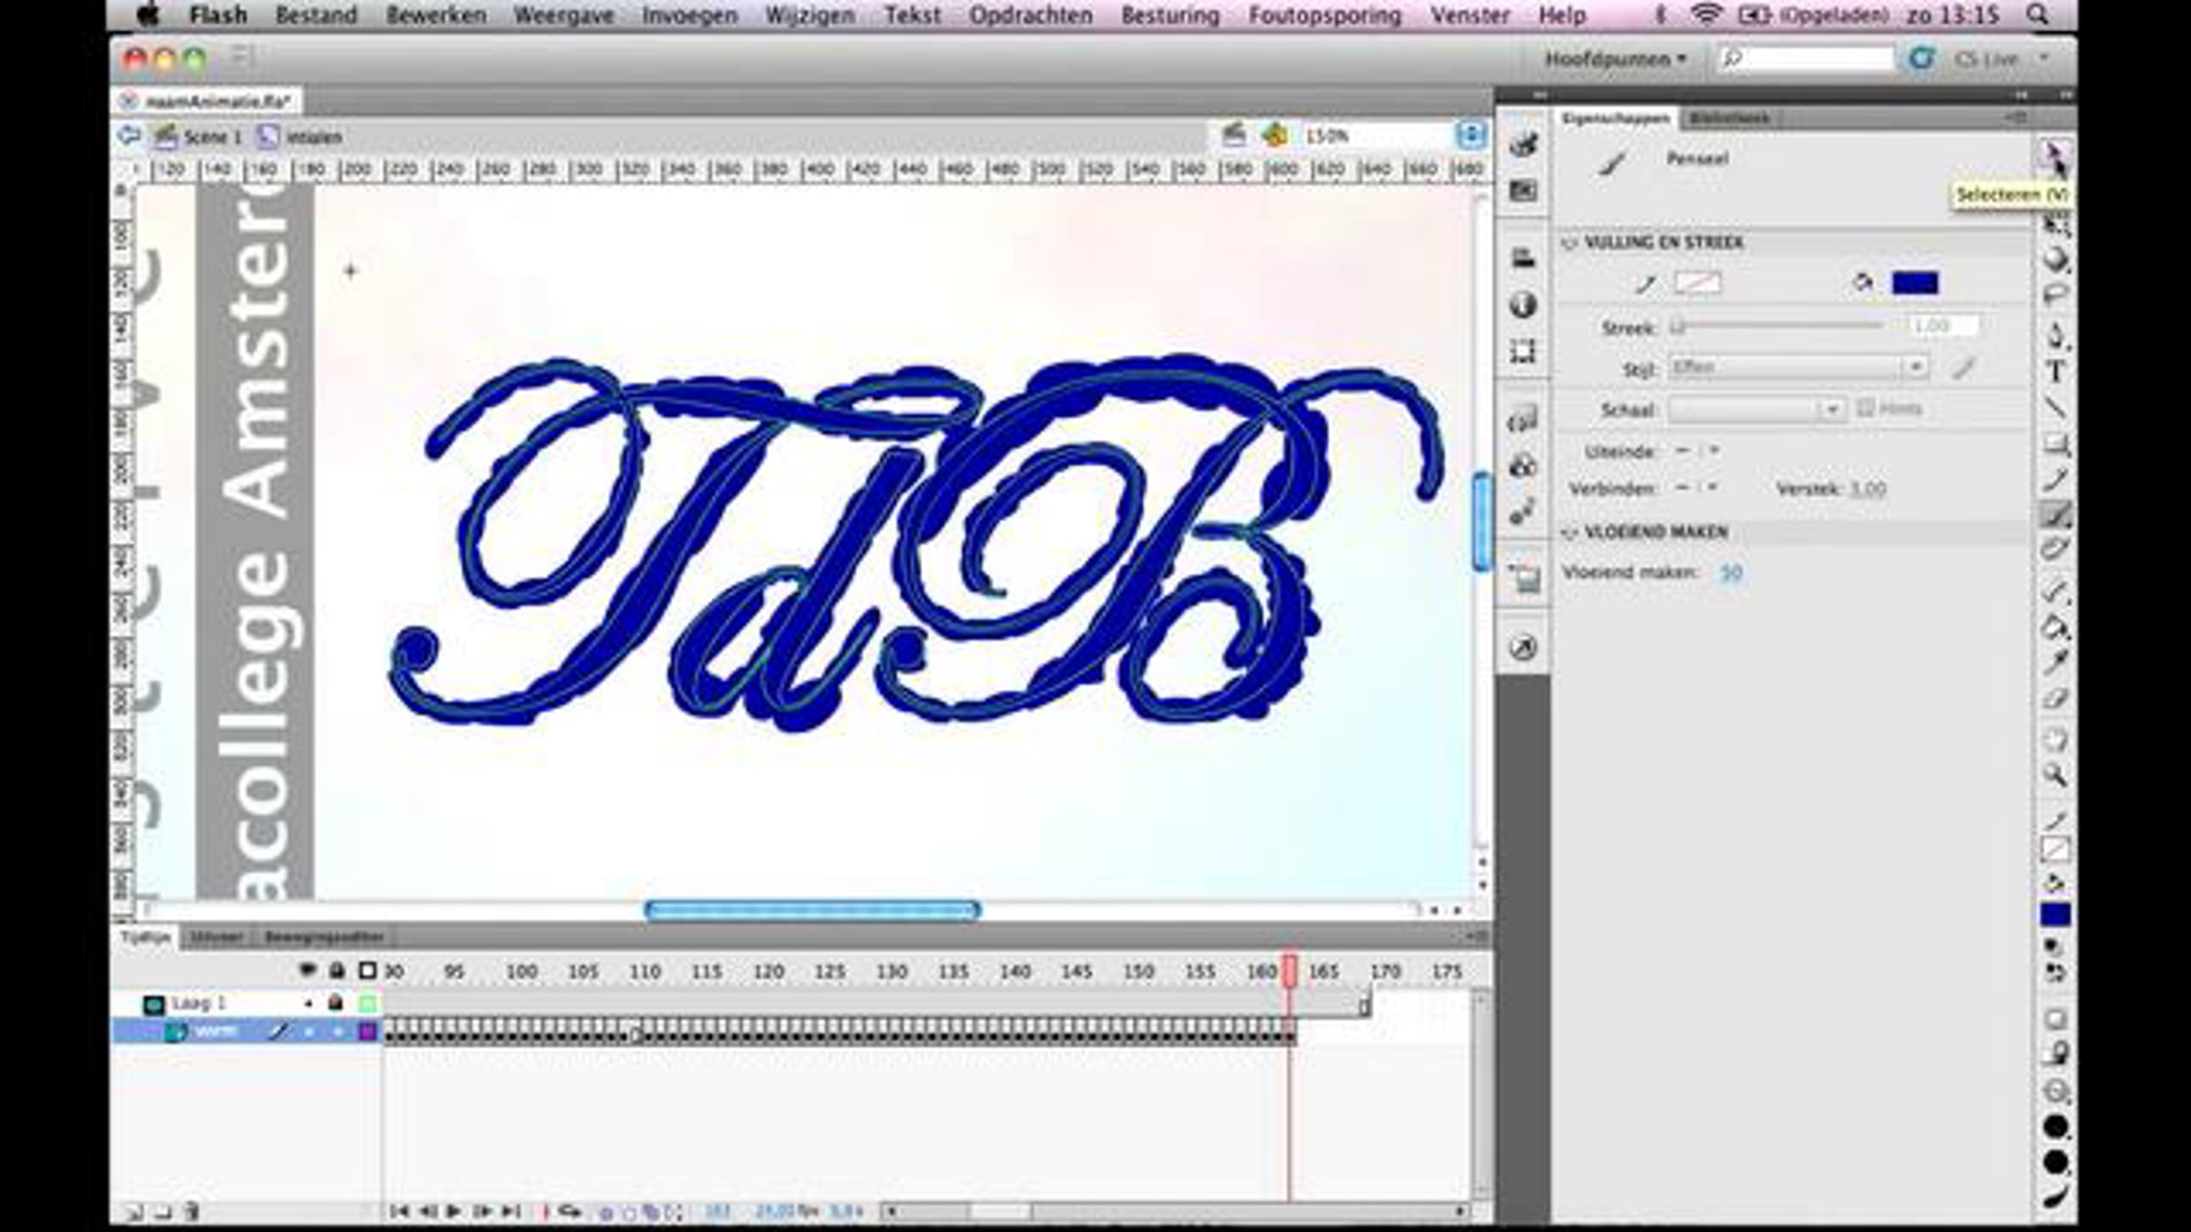Pick the Paint Bucket tool
This screenshot has height=1232, width=2191.
click(x=2055, y=628)
